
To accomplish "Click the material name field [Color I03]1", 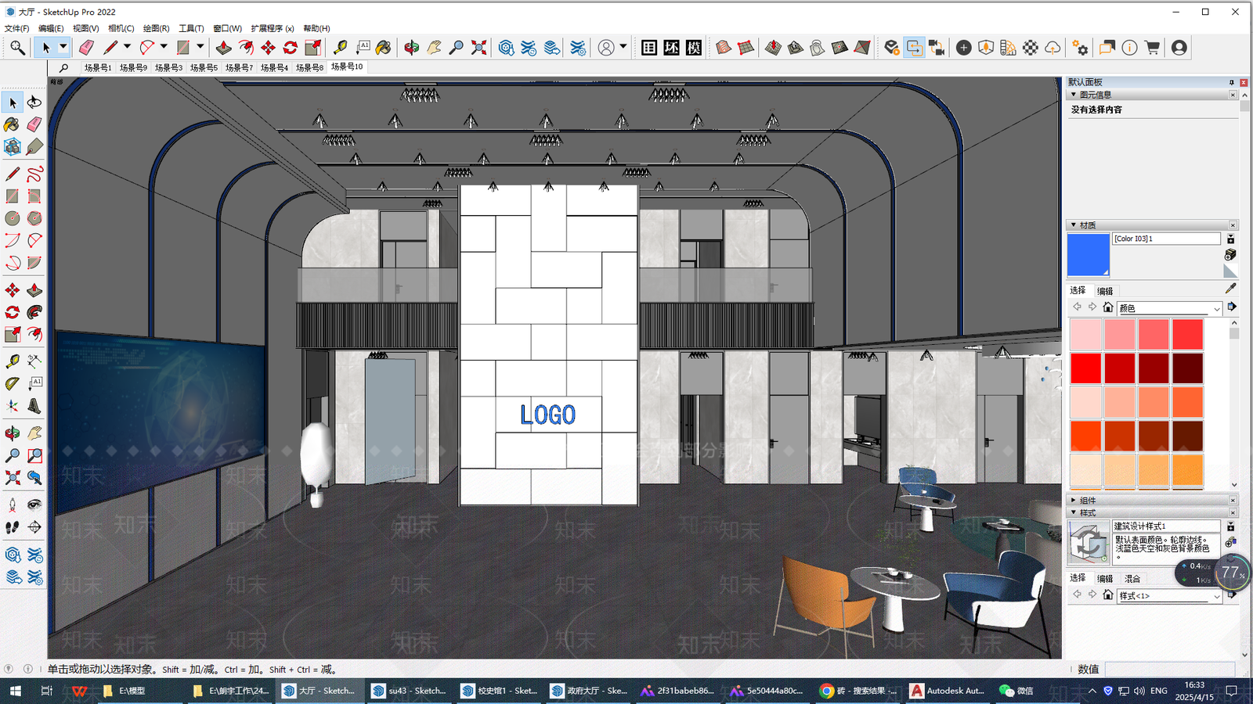I will pyautogui.click(x=1167, y=239).
